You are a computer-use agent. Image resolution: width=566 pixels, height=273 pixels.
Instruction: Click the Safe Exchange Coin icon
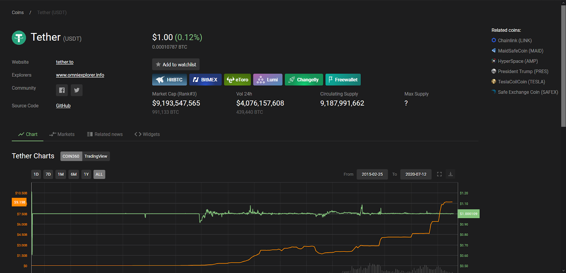coord(494,92)
